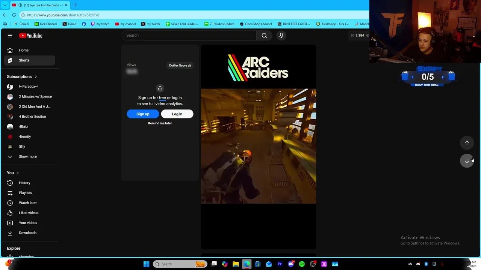Open the my channel bookmark
Viewport: 481px width, 270px height.
click(125, 24)
